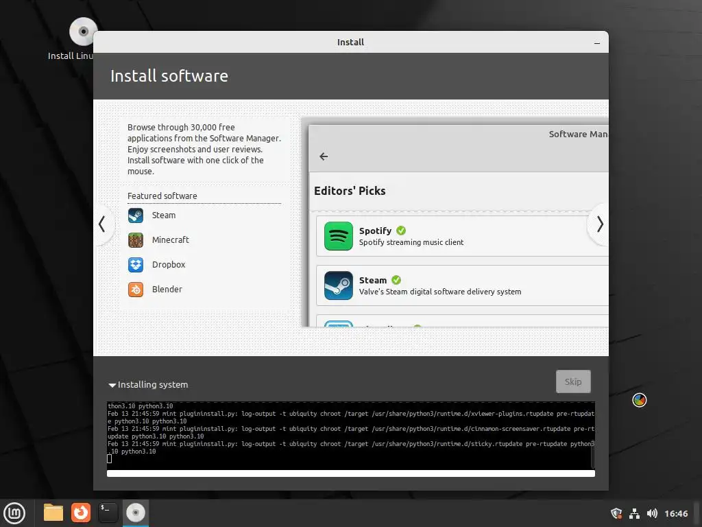Click the 16:46 clock
Screen dimensions: 702x527
coord(676,513)
